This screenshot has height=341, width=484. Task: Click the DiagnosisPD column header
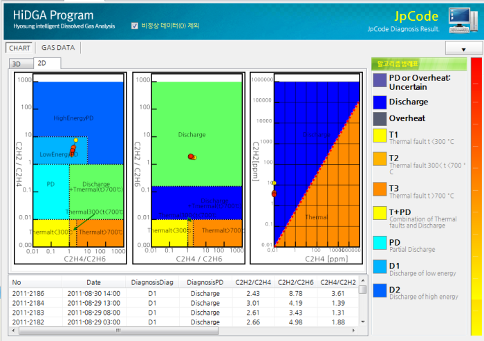205,282
